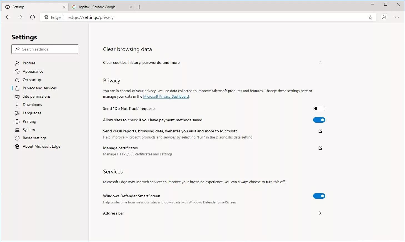Expand the Address bar settings chevron

click(320, 213)
